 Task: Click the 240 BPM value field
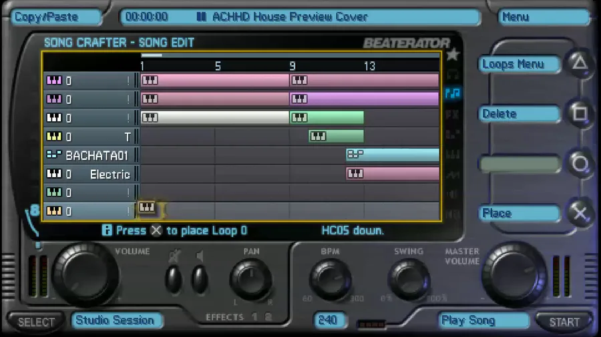tap(329, 320)
